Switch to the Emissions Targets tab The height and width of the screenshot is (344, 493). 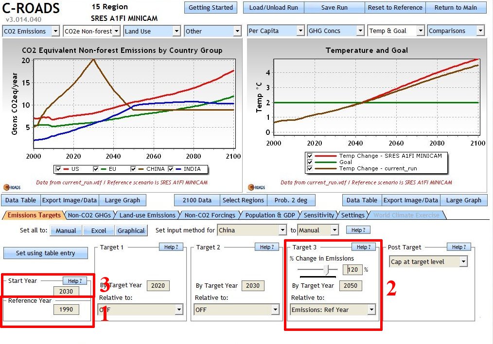coord(34,215)
